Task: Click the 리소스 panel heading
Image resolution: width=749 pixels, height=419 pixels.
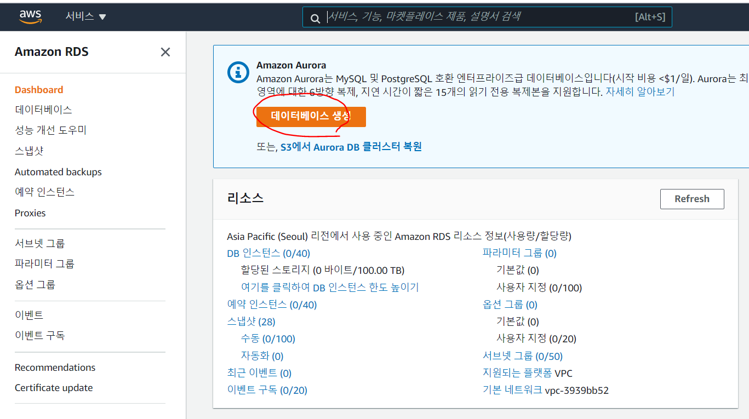Action: click(x=245, y=198)
